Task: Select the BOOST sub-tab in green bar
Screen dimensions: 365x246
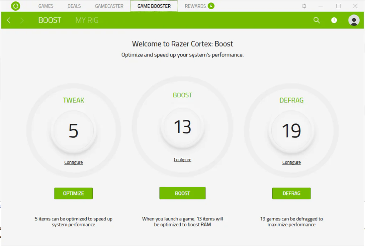Action: 50,20
